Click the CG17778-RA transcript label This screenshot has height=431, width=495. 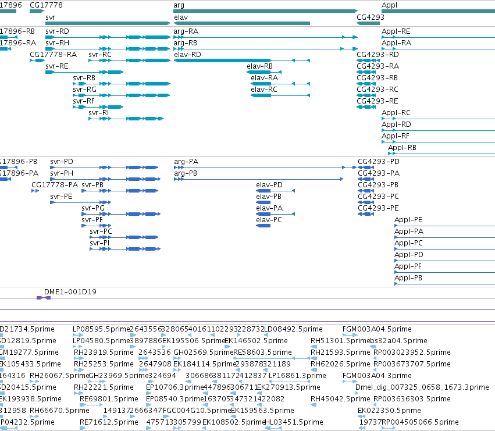coord(53,55)
